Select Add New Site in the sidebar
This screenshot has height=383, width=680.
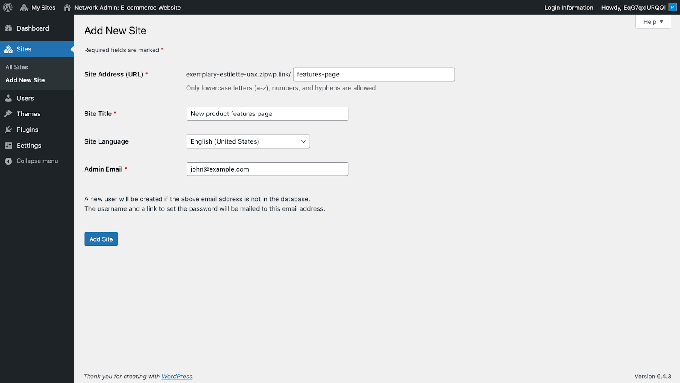[25, 80]
